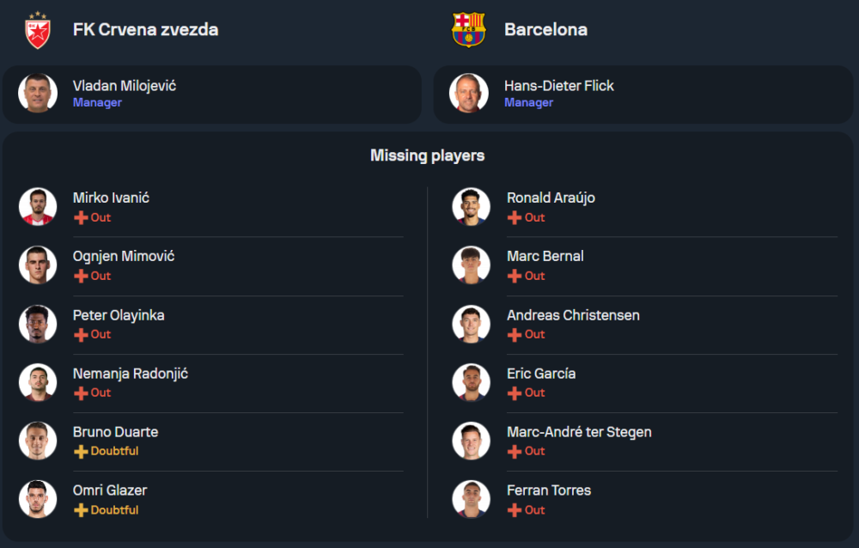Click the Missing players section heading
859x548 pixels.
click(x=428, y=155)
